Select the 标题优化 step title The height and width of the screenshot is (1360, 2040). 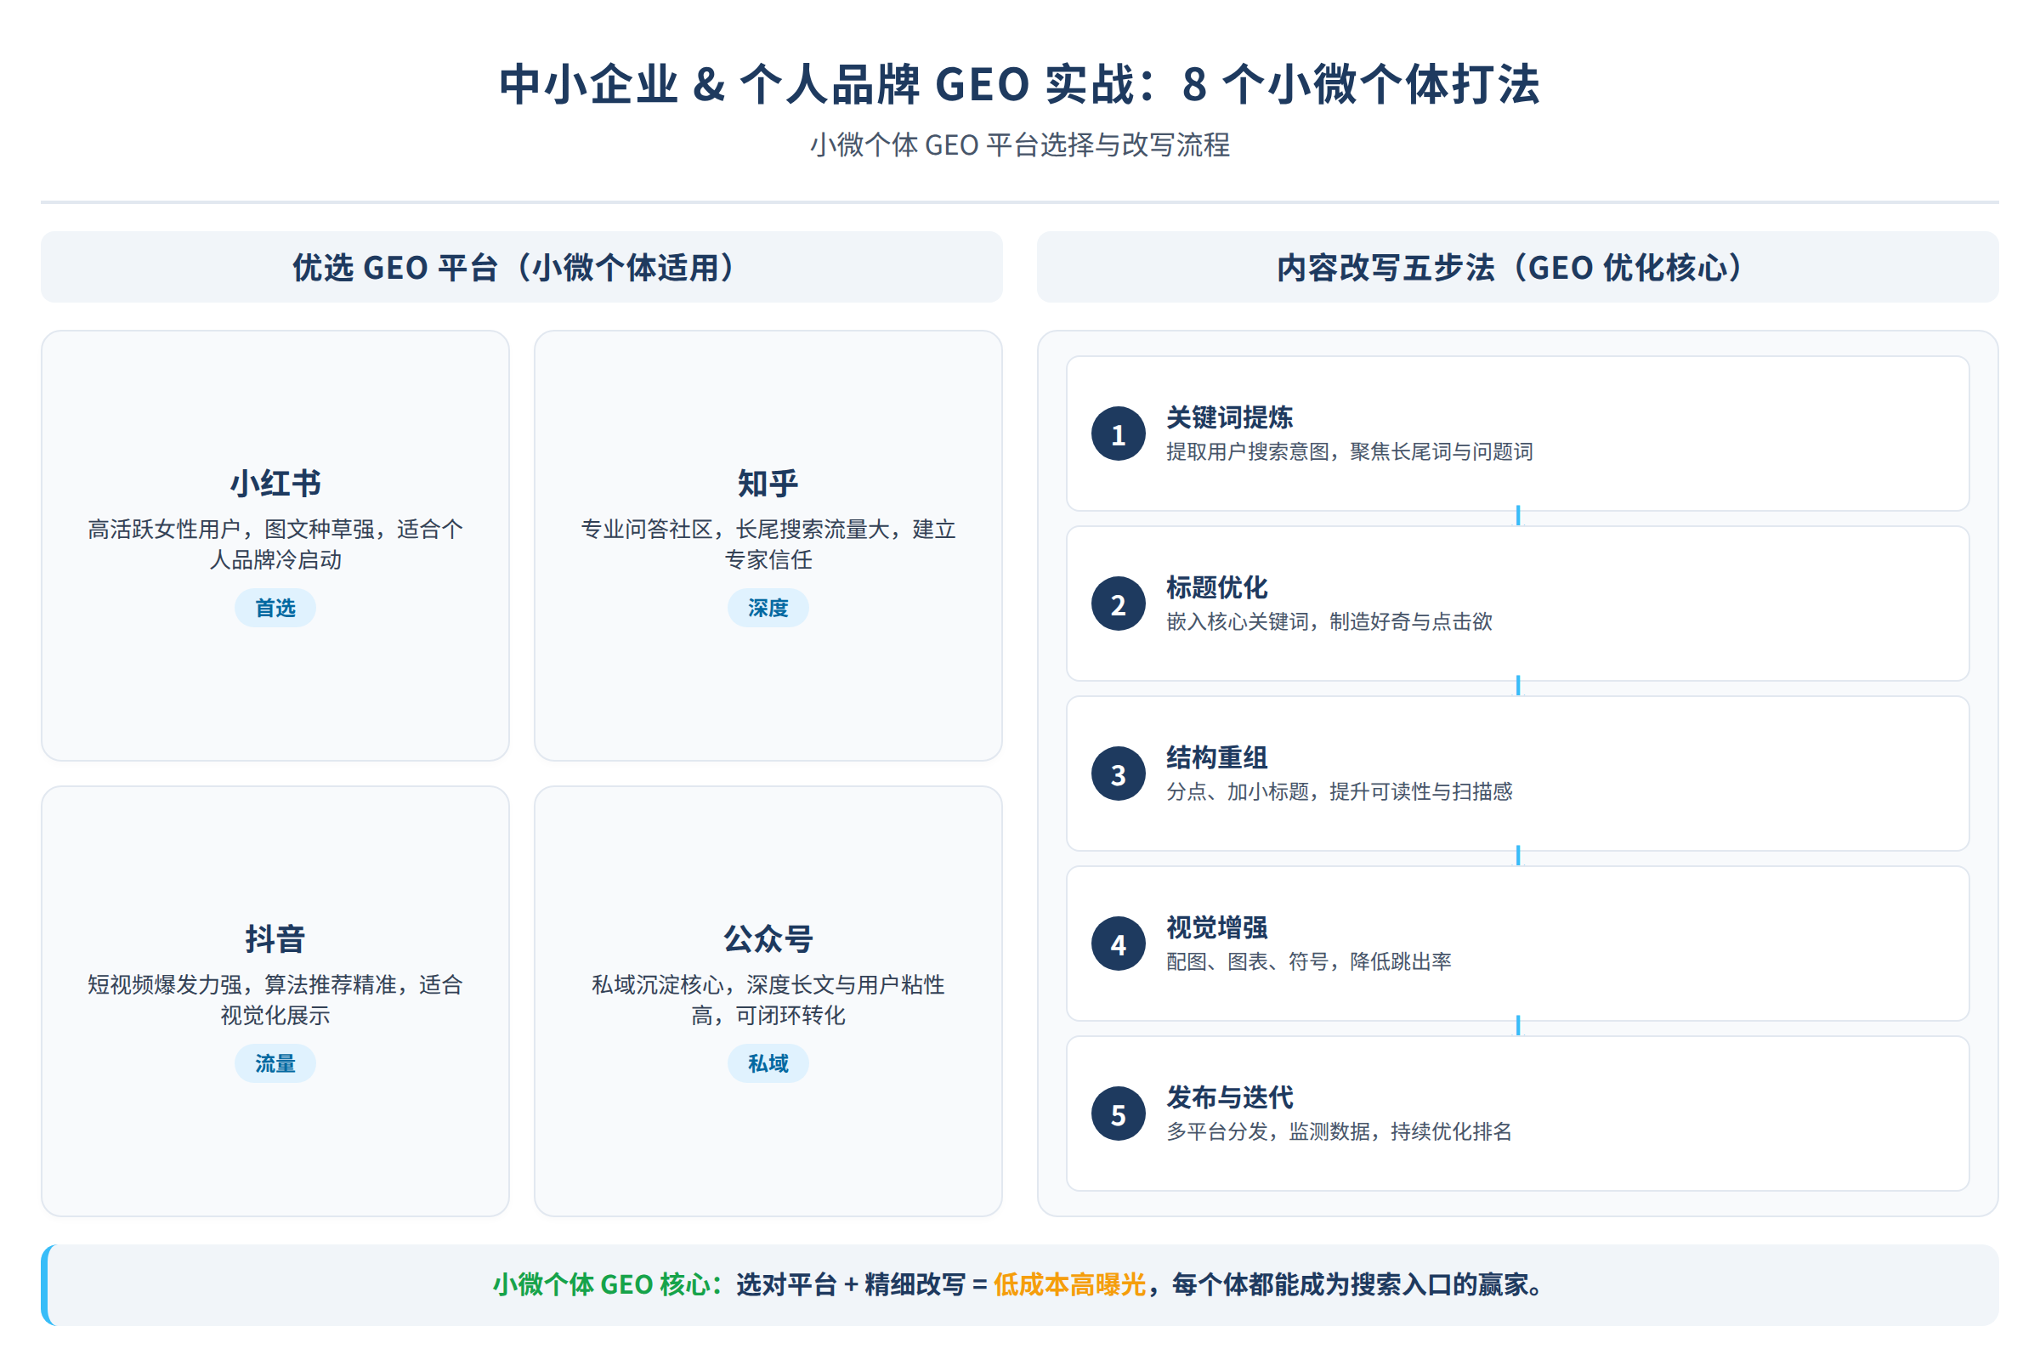[x=1216, y=587]
